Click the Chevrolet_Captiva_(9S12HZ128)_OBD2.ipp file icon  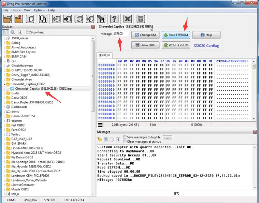[x=12, y=89]
